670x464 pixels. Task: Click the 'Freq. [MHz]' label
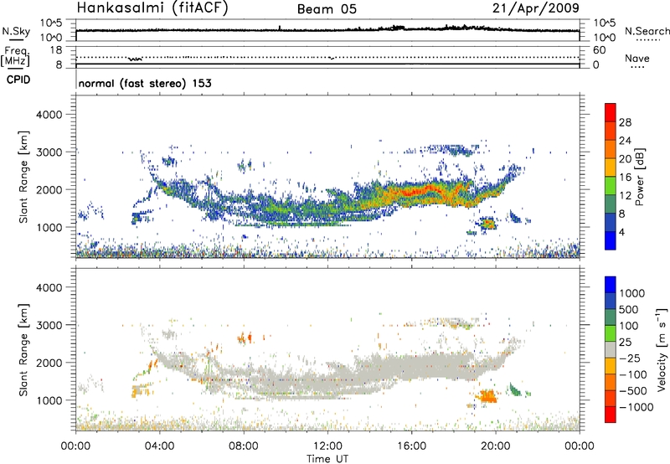[16, 56]
